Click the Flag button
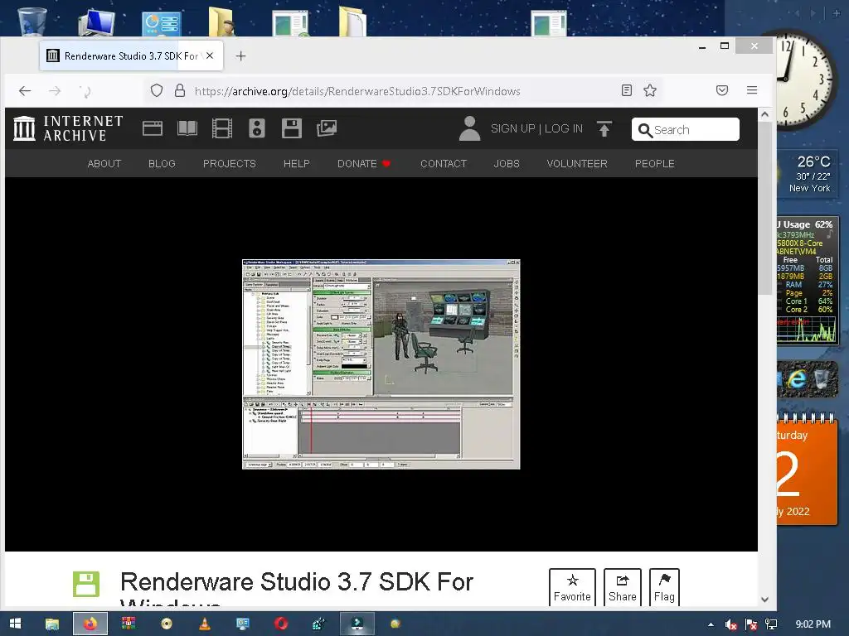 [664, 587]
